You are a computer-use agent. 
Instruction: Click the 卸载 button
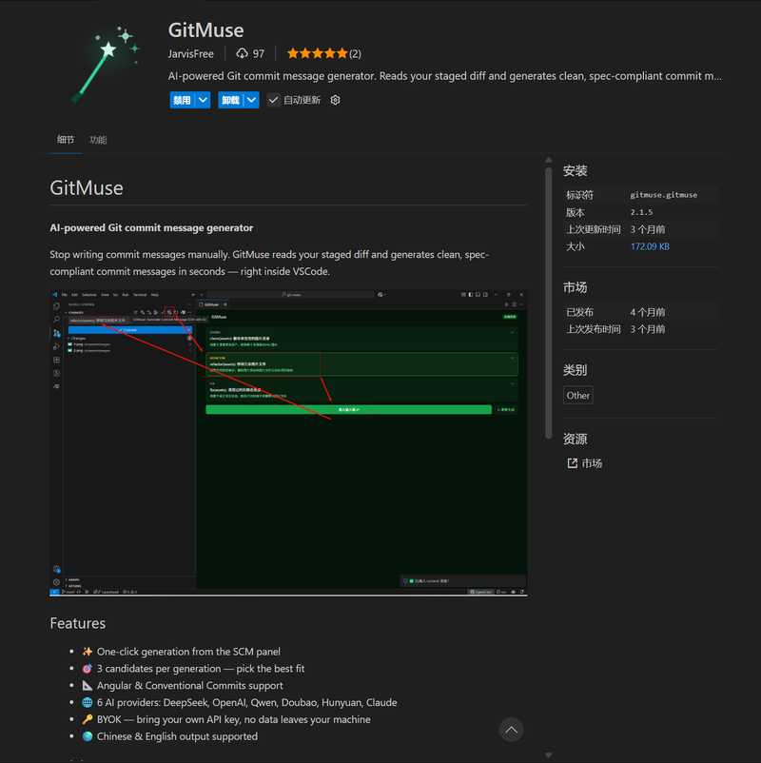[x=231, y=100]
